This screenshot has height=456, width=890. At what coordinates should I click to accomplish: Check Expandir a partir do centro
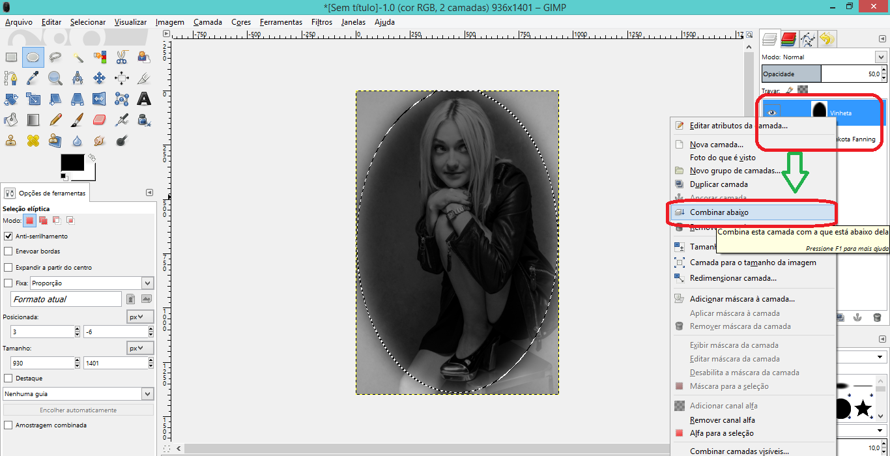[x=8, y=268]
